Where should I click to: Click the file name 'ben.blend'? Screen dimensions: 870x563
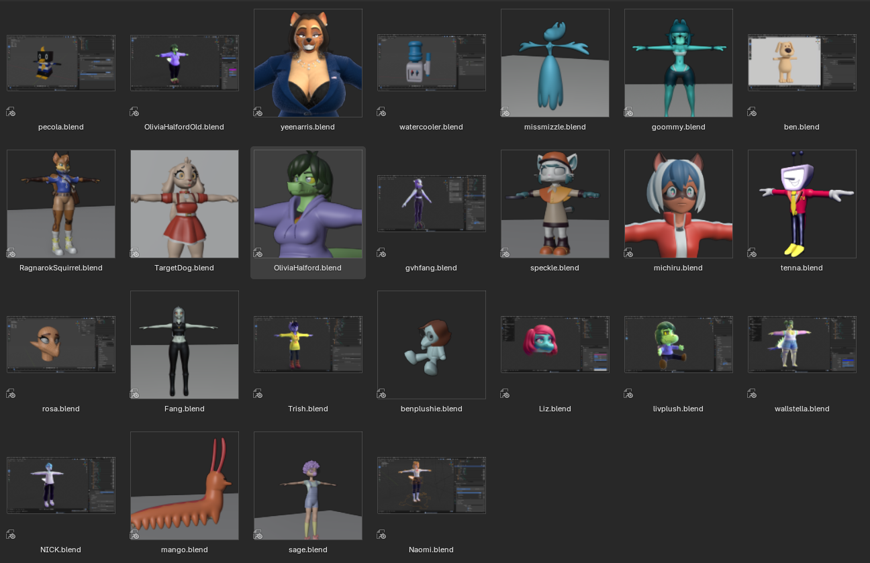pyautogui.click(x=802, y=127)
